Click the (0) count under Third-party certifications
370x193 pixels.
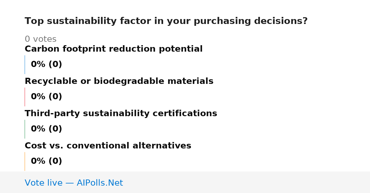(55, 129)
